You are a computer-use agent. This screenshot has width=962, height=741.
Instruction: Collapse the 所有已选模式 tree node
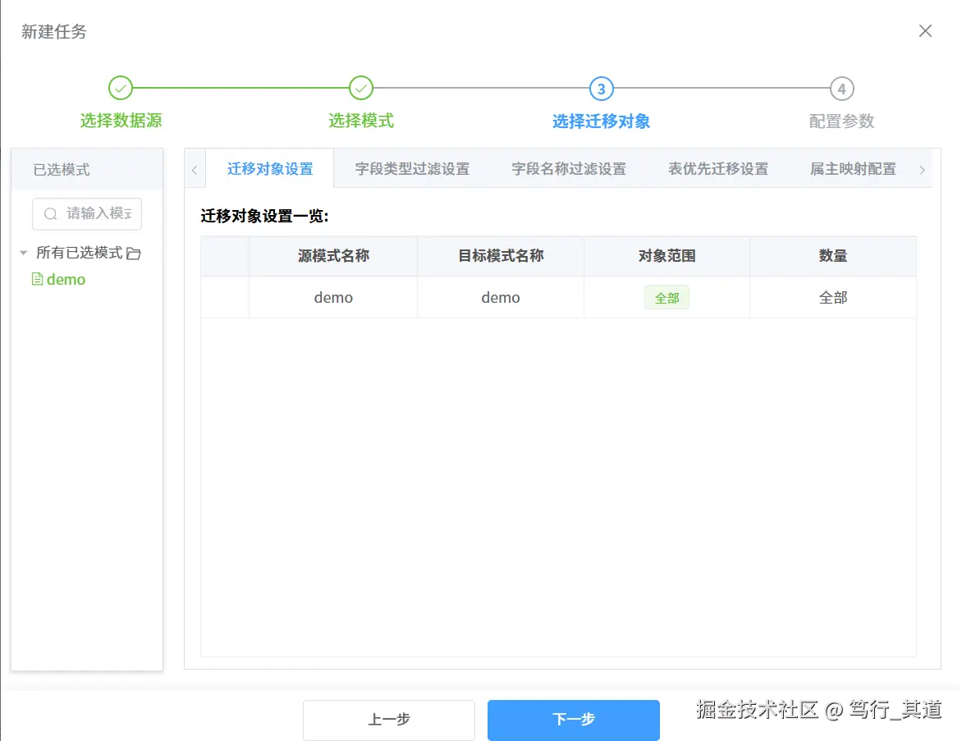(22, 254)
